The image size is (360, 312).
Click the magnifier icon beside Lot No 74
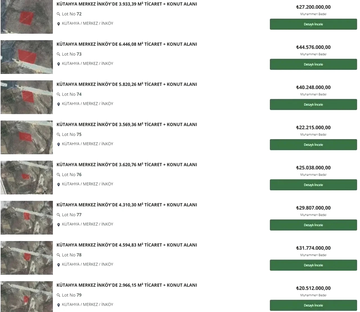(x=58, y=94)
